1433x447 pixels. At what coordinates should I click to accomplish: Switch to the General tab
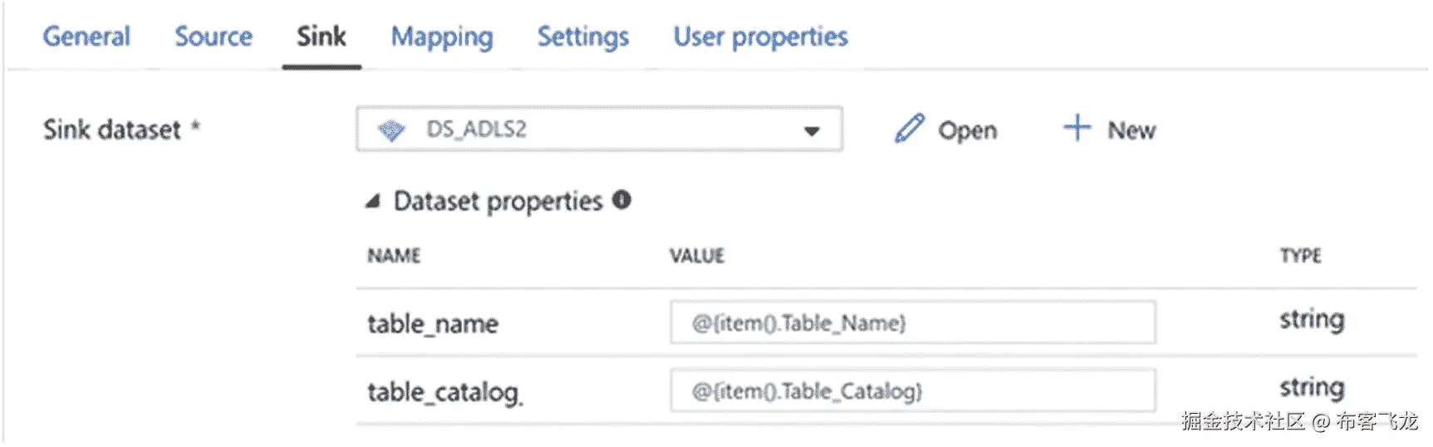86,36
